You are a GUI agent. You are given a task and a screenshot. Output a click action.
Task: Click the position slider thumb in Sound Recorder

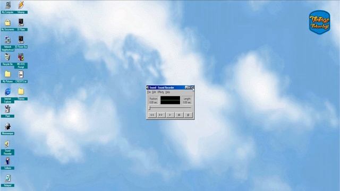[x=150, y=108]
